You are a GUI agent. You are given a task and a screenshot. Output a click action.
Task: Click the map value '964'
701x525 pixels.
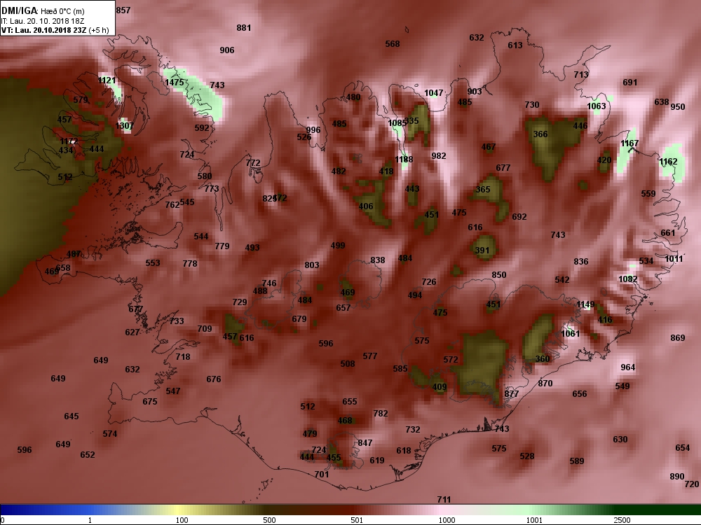[628, 367]
